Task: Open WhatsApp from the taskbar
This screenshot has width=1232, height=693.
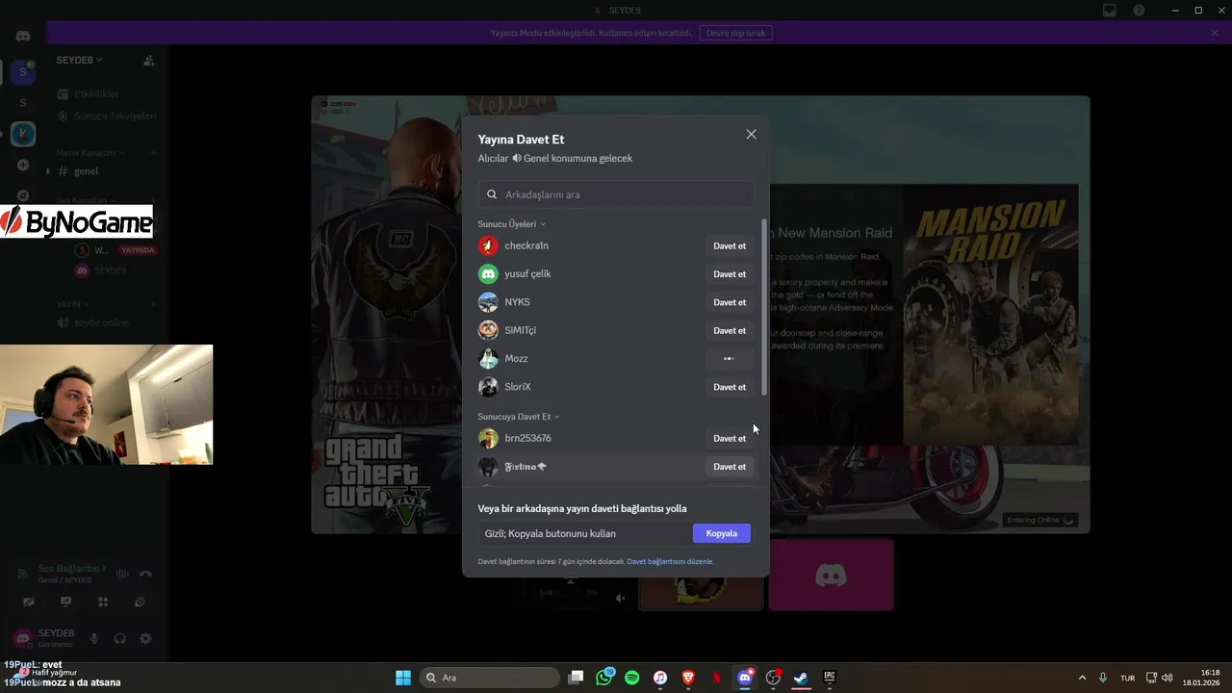Action: (x=603, y=678)
